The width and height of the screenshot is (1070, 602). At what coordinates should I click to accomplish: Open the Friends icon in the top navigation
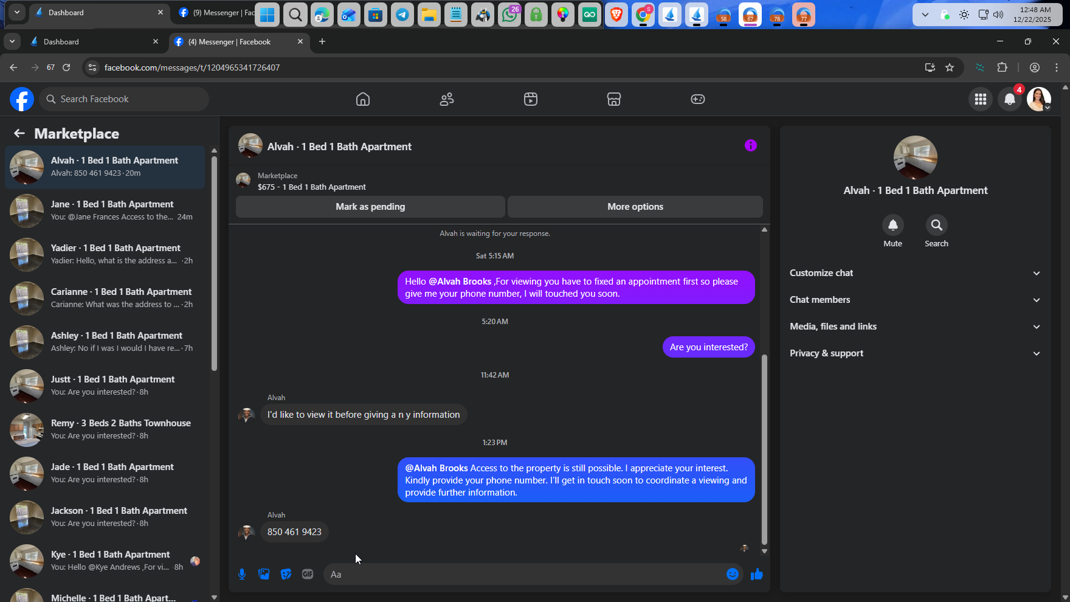click(x=447, y=99)
